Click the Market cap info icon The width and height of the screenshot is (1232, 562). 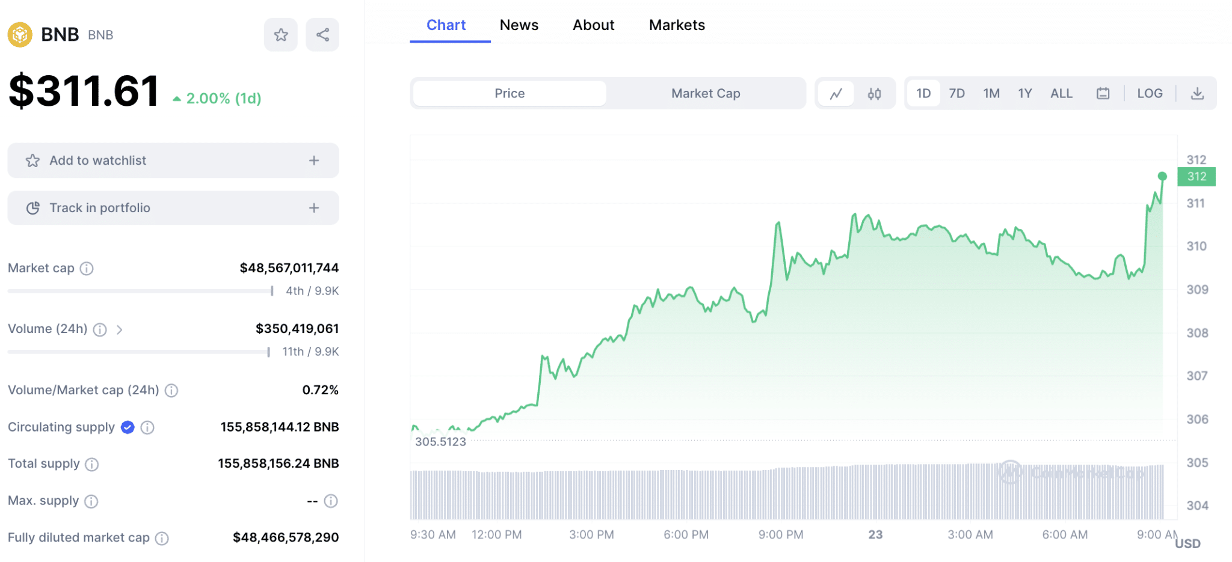[x=86, y=269]
